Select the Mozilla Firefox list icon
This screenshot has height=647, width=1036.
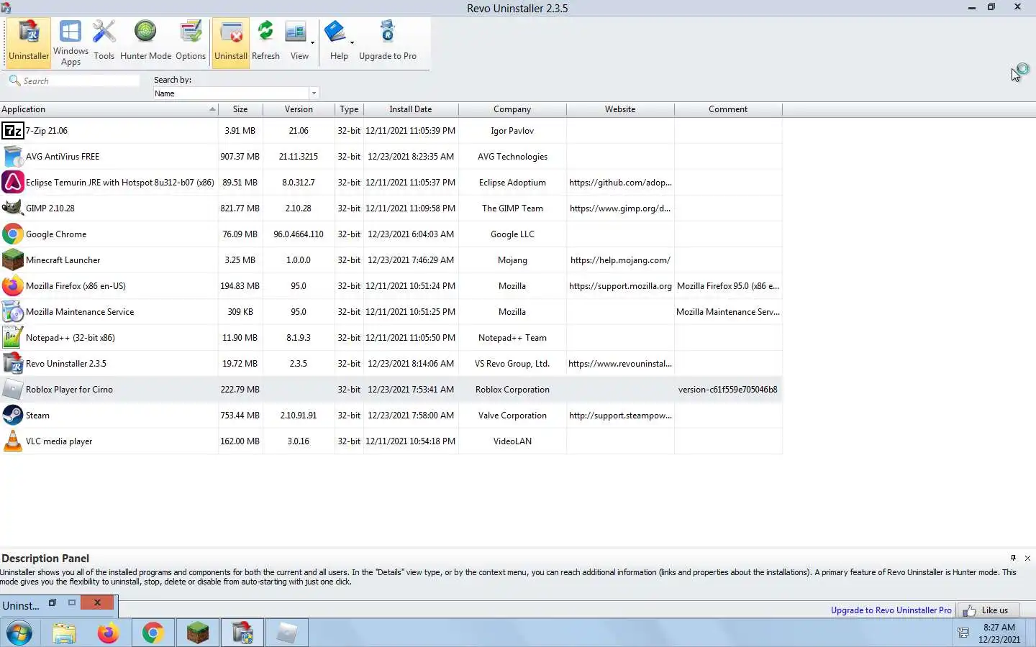(x=13, y=286)
